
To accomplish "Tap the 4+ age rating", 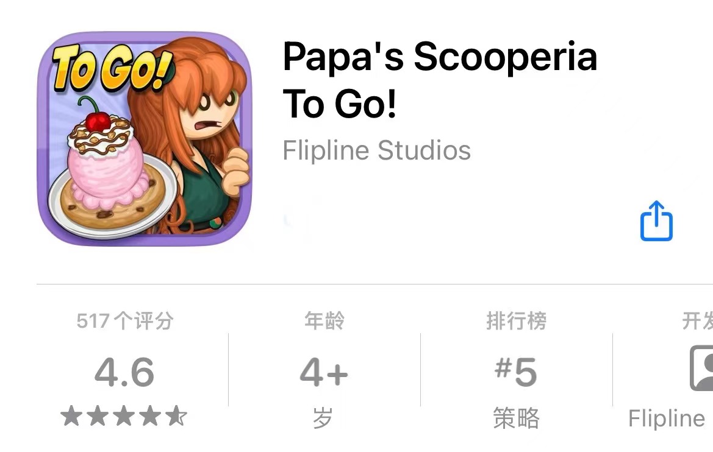I will click(324, 372).
